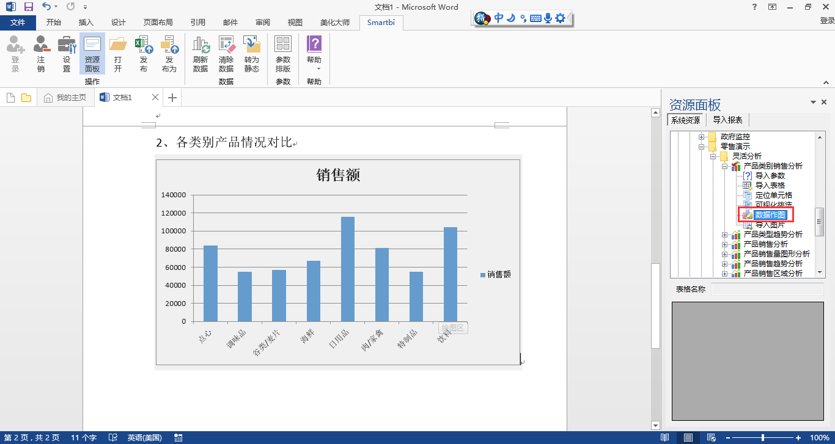Collapse the 灵活分析 folder node

click(x=713, y=156)
